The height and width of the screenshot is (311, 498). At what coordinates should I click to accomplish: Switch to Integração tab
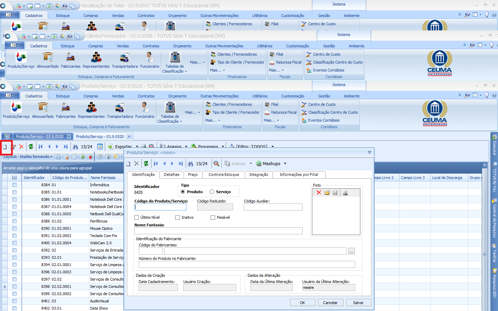click(259, 175)
